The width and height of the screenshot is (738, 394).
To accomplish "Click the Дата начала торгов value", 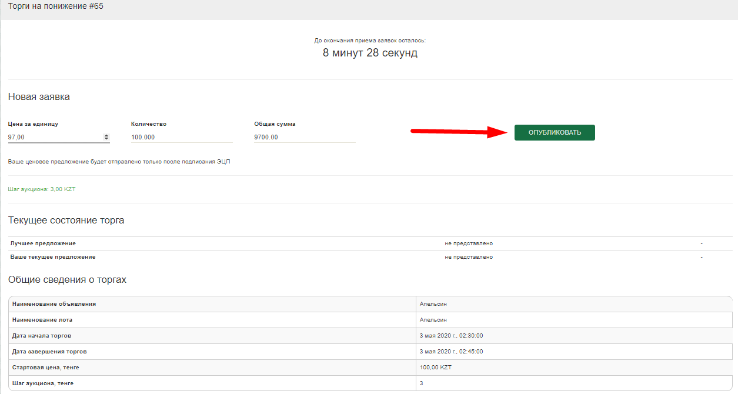I will tap(451, 336).
